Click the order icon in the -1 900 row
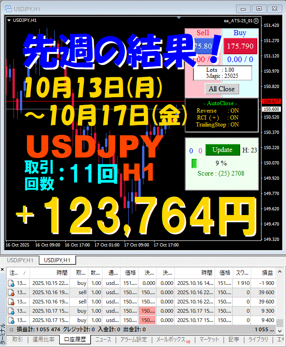 click(x=11, y=283)
